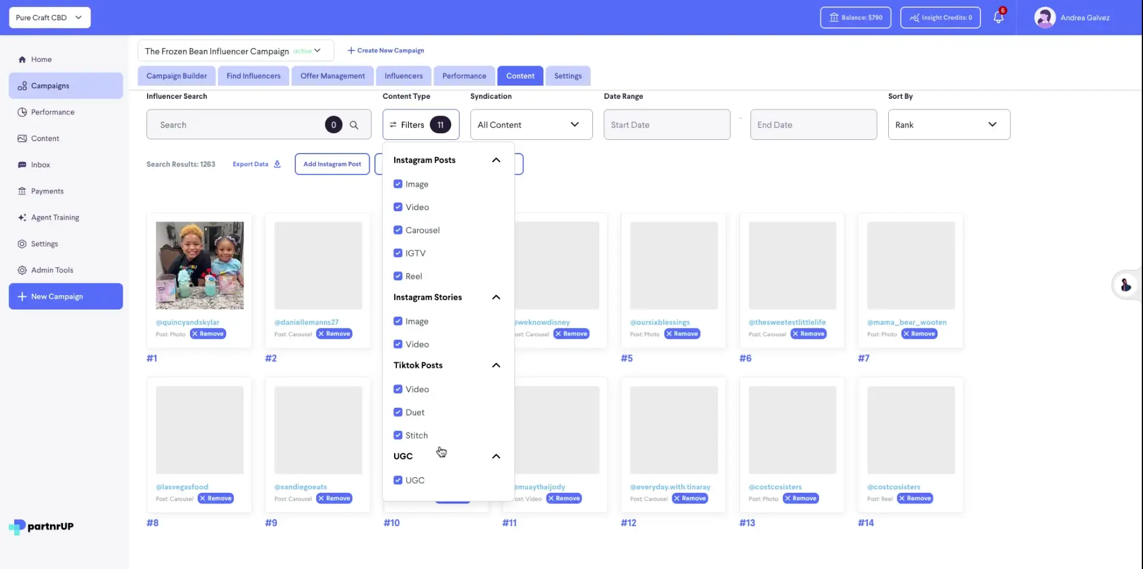Disable the IGTV content filter
The width and height of the screenshot is (1143, 569).
click(398, 252)
